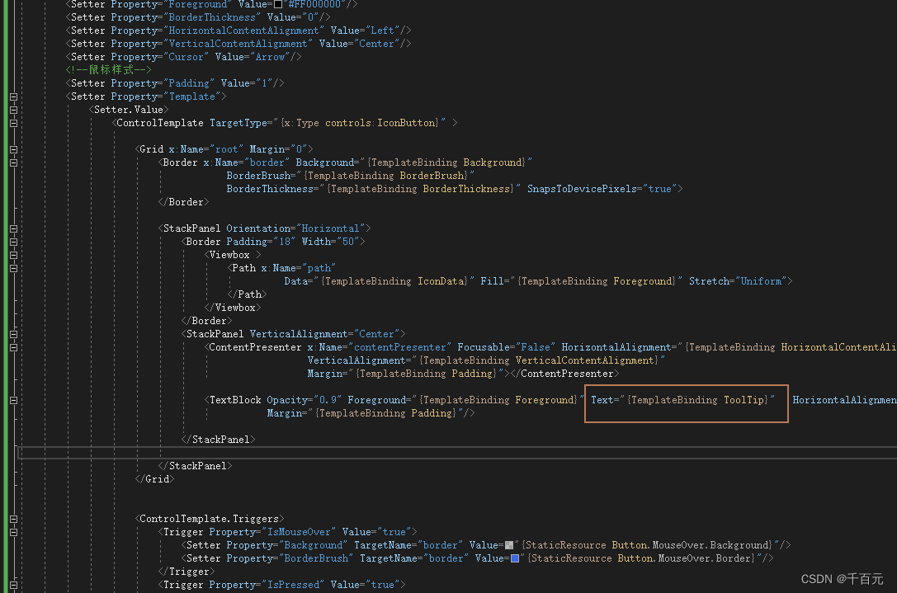Click the blue swatch for Button.MouseOver.Border
This screenshot has height=593, width=897.
tap(516, 558)
